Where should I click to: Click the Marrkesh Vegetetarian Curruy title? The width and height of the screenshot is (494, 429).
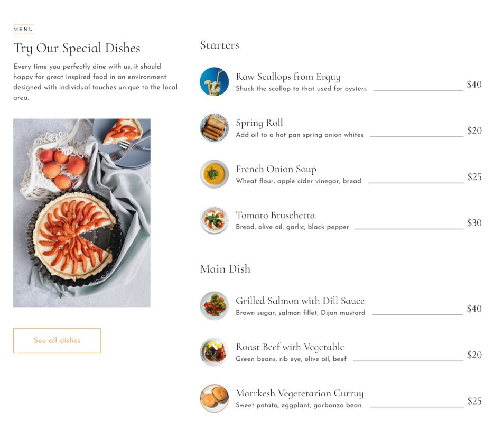(300, 394)
